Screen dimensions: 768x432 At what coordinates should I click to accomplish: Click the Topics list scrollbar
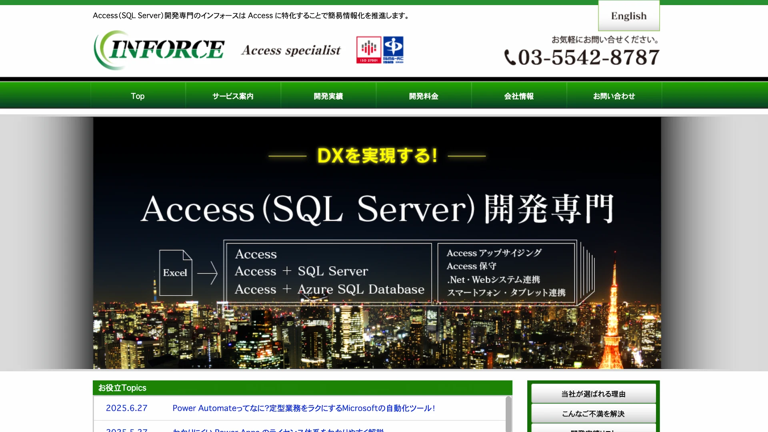508,414
